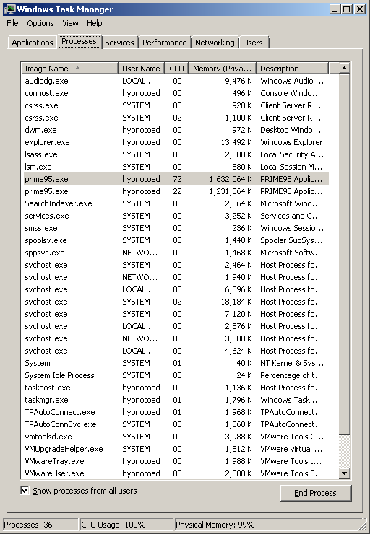
Task: Select the SearchIndexer.exe process
Action: pos(176,203)
